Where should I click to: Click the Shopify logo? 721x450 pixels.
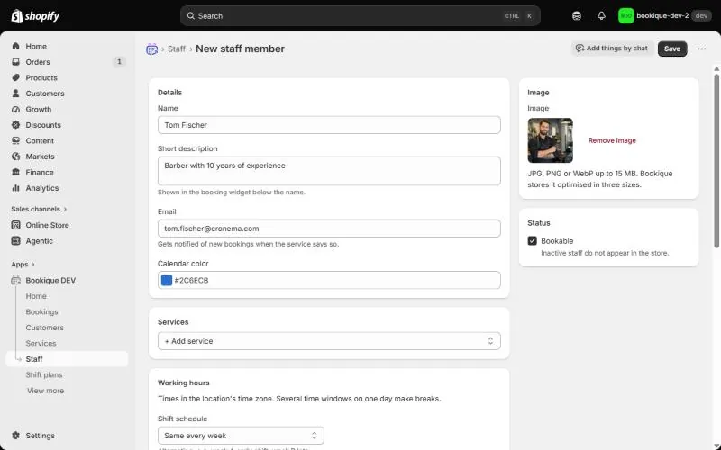tap(35, 16)
